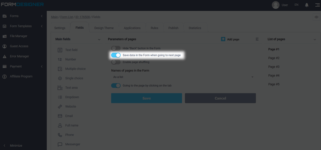Switch to the Fields tab
This screenshot has height=150, width=321.
(80, 28)
